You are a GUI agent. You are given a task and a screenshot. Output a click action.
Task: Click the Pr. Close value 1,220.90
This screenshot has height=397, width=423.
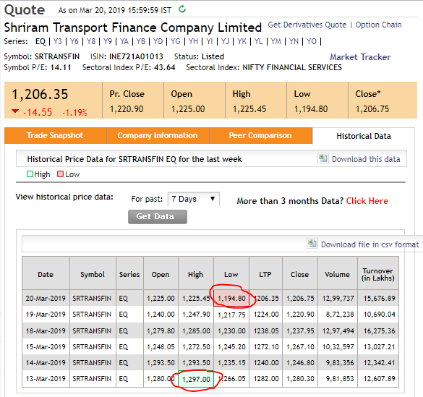[127, 109]
